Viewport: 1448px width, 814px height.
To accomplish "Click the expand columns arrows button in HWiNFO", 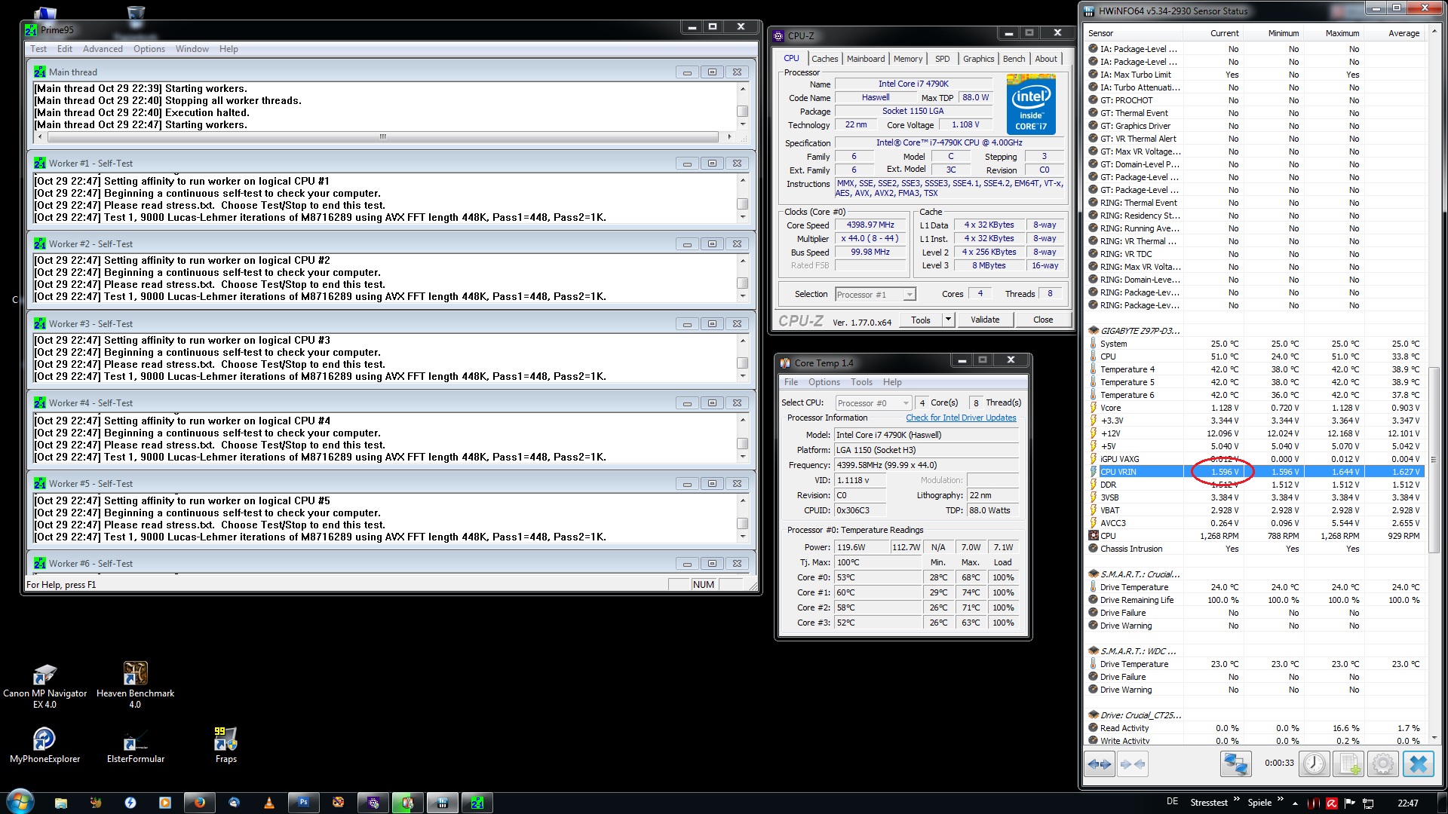I will pyautogui.click(x=1100, y=764).
